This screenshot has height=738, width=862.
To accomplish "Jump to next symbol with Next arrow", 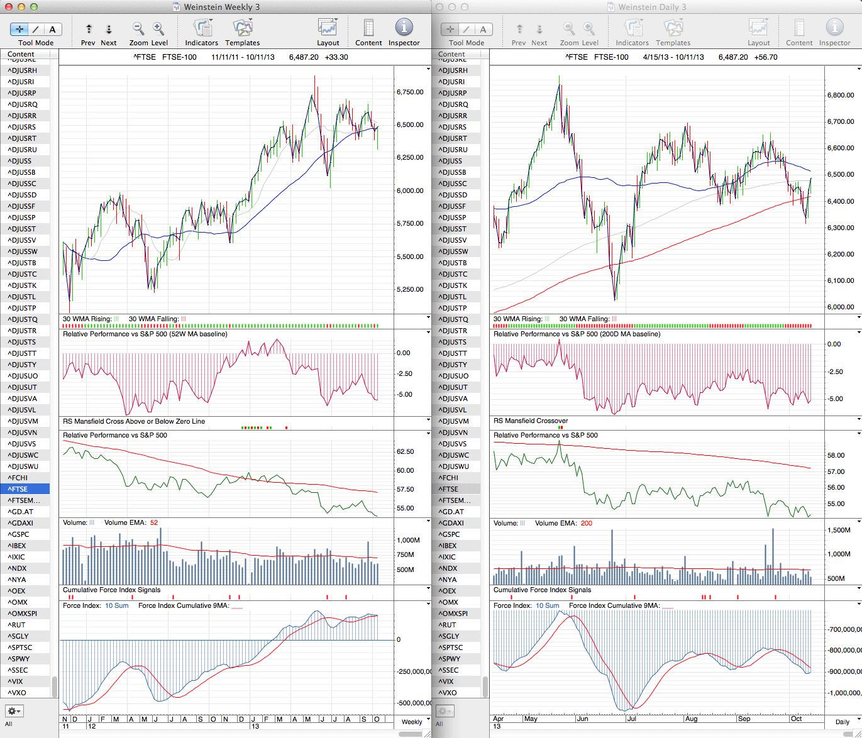I will pos(109,29).
